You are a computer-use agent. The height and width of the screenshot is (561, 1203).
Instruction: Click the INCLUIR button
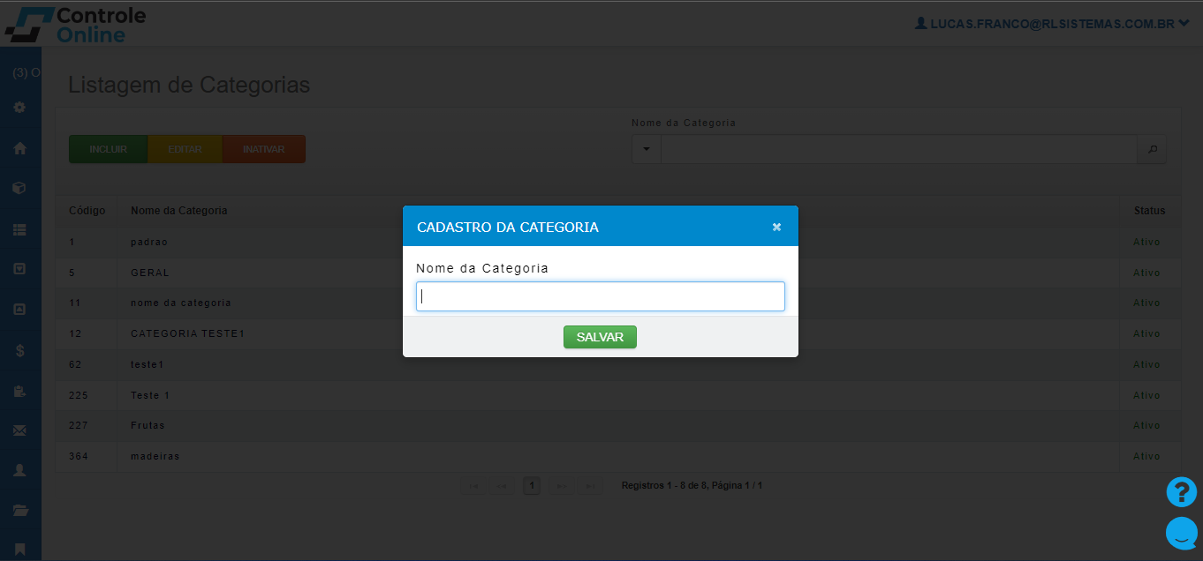click(108, 149)
